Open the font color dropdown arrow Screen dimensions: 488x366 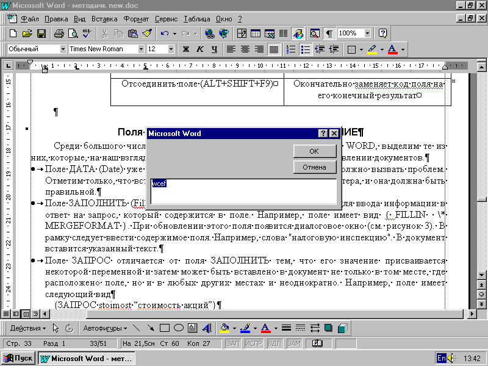pyautogui.click(x=403, y=49)
